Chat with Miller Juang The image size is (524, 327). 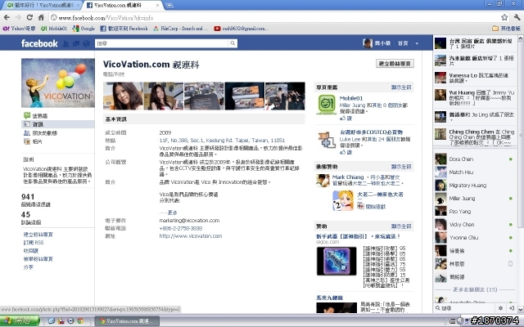[475, 198]
